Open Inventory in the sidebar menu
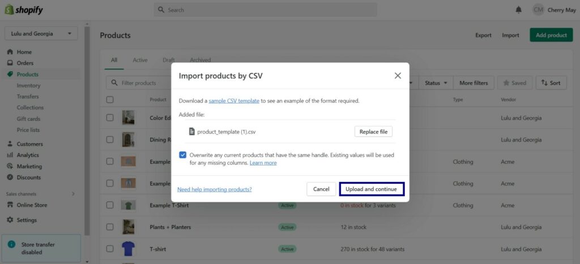580x264 pixels. (28, 85)
